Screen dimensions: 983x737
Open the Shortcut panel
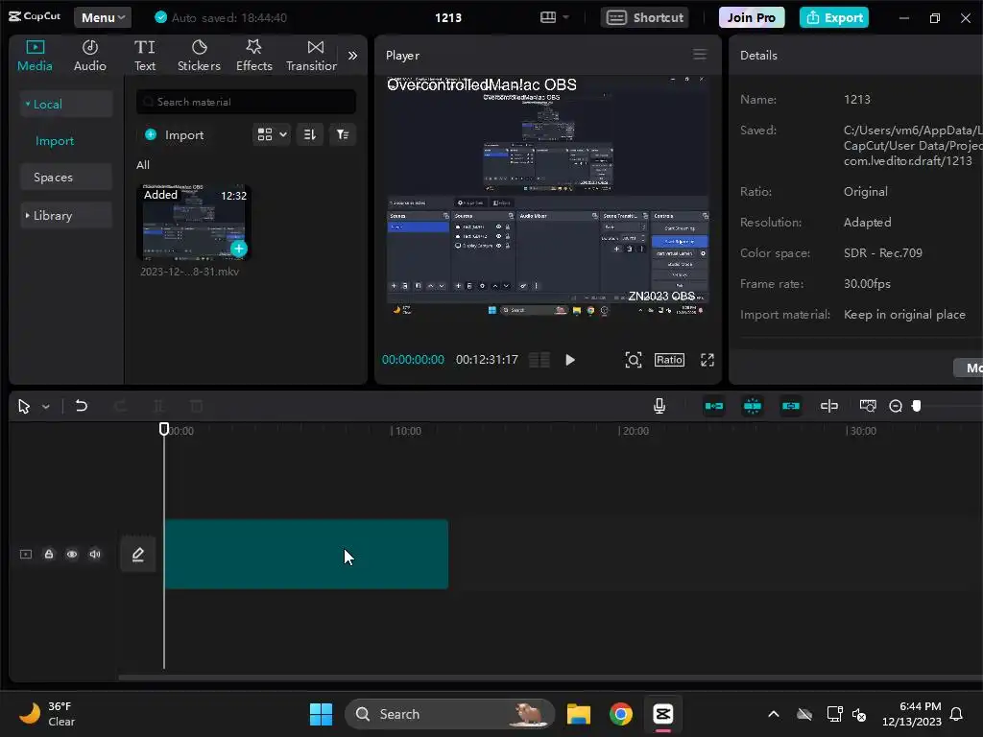click(x=644, y=17)
